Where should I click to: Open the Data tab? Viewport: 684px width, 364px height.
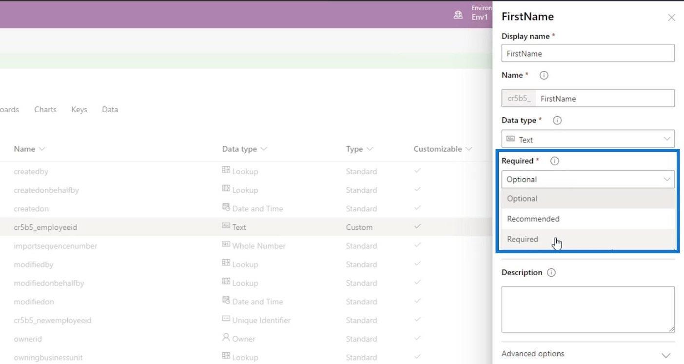coord(110,109)
